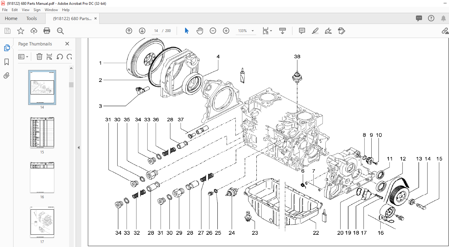Click part number 24 label in diagram
Image resolution: width=449 pixels, height=247 pixels.
(232, 233)
